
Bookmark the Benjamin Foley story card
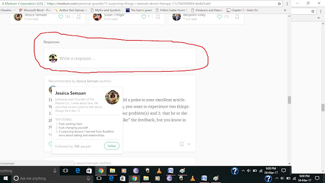coord(237,17)
